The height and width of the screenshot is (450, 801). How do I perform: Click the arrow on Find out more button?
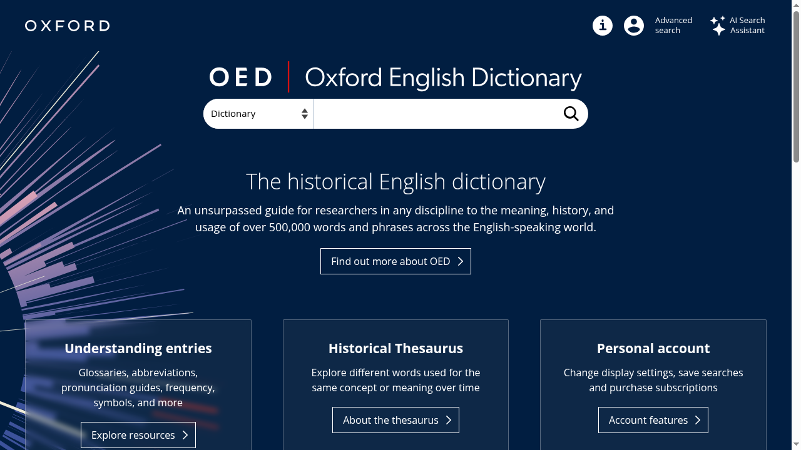click(x=461, y=261)
